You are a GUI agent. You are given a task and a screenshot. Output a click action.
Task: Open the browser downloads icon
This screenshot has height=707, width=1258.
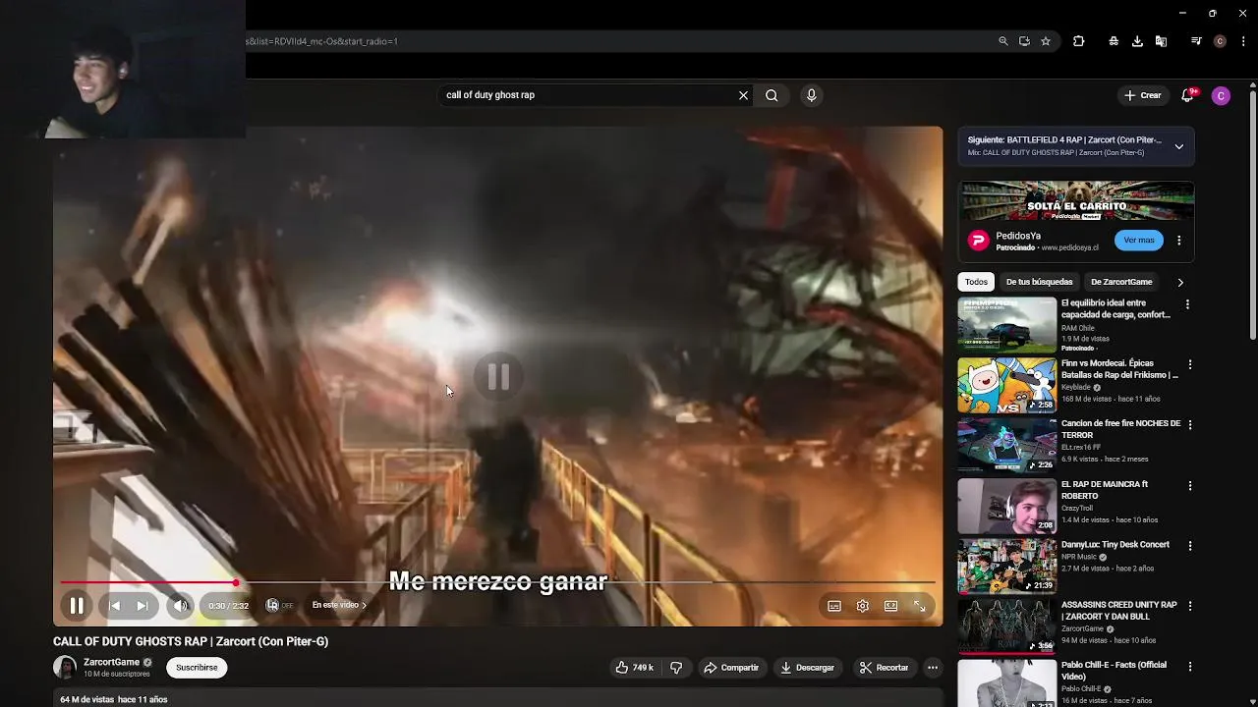pos(1137,41)
